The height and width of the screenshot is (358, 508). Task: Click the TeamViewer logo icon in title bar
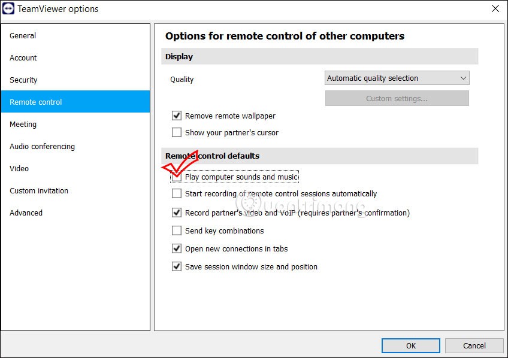9,9
